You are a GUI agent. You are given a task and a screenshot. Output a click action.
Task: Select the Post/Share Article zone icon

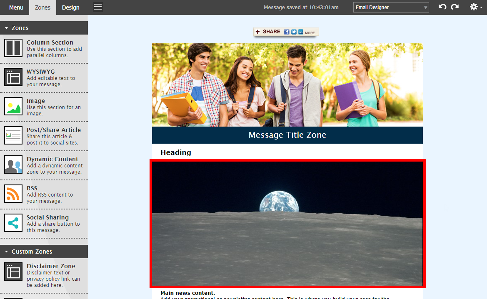pos(13,136)
